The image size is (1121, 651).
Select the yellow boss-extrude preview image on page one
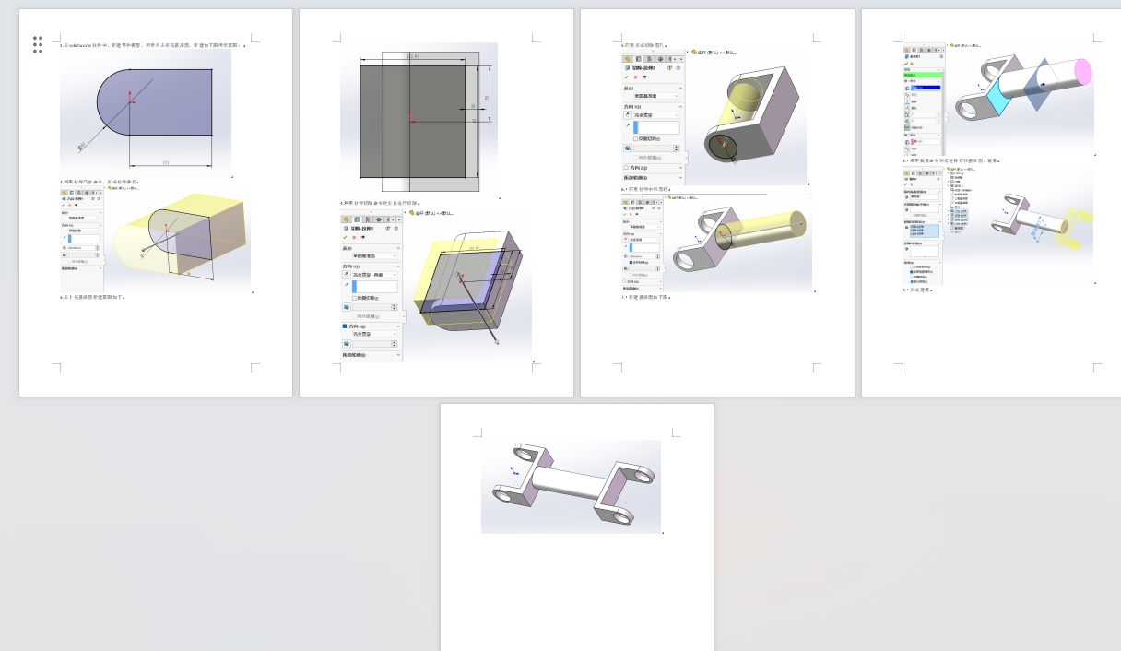156,240
